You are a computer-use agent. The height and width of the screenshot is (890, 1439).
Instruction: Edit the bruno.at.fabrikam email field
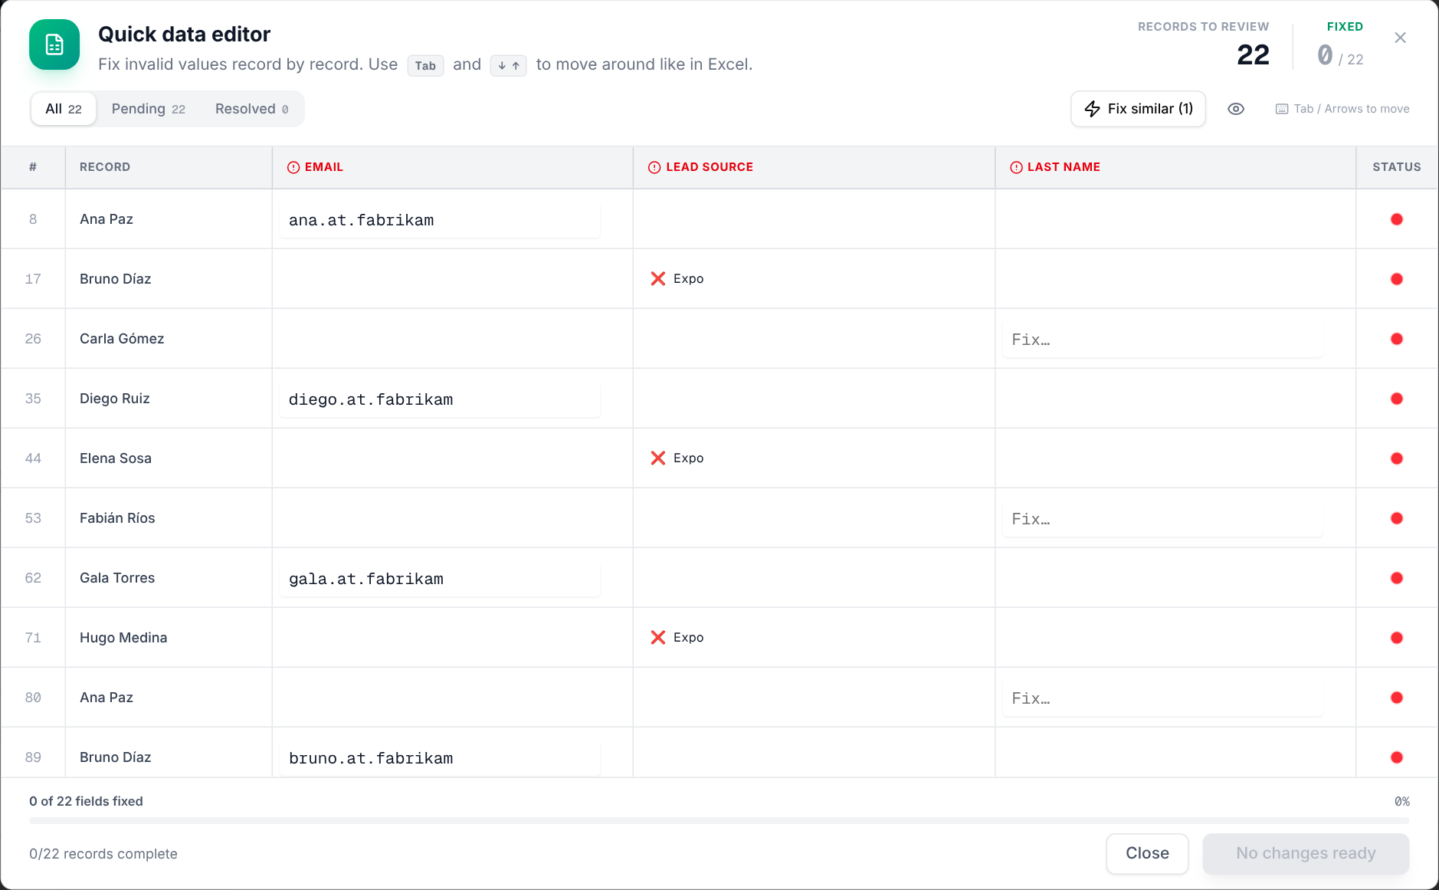(440, 758)
